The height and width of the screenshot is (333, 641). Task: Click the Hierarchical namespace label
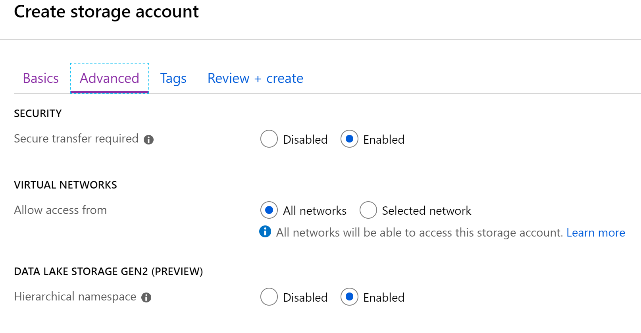click(75, 296)
